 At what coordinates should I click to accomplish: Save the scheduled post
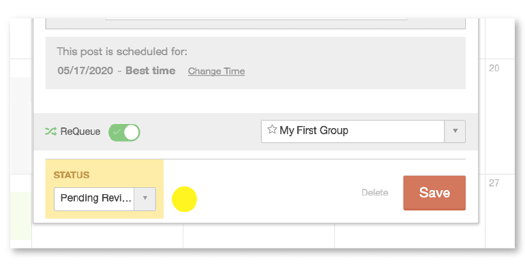coord(434,193)
